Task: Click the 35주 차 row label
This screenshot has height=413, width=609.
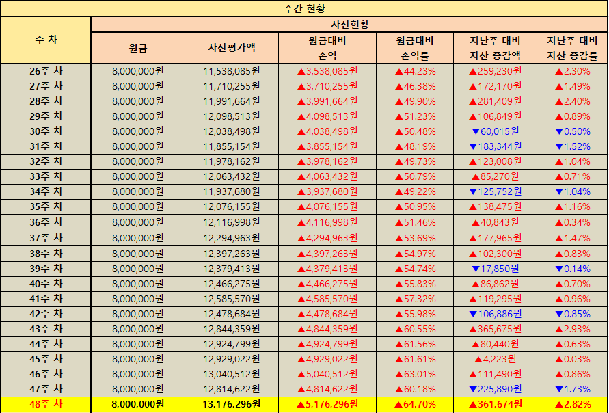Action: point(46,207)
